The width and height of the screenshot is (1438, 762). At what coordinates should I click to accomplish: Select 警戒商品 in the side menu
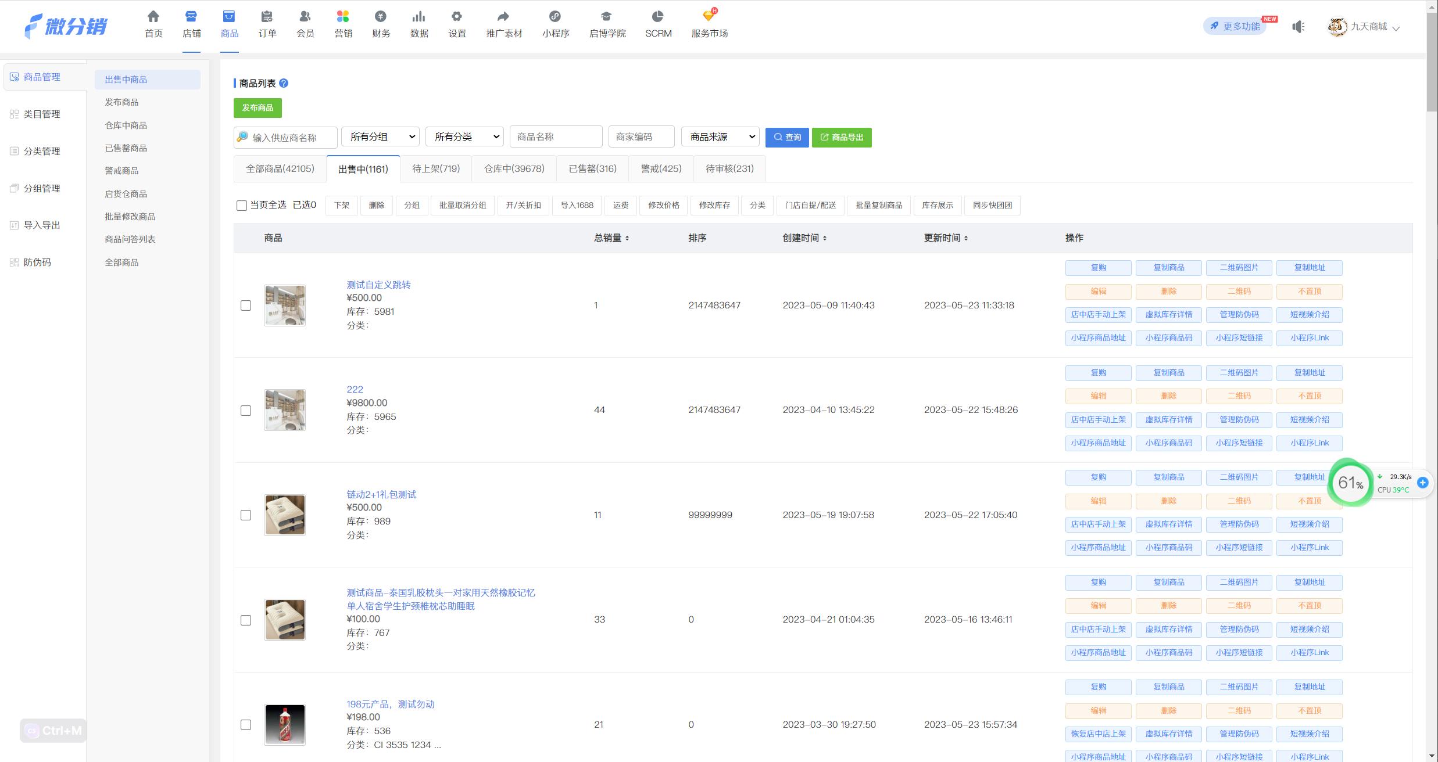pos(121,171)
